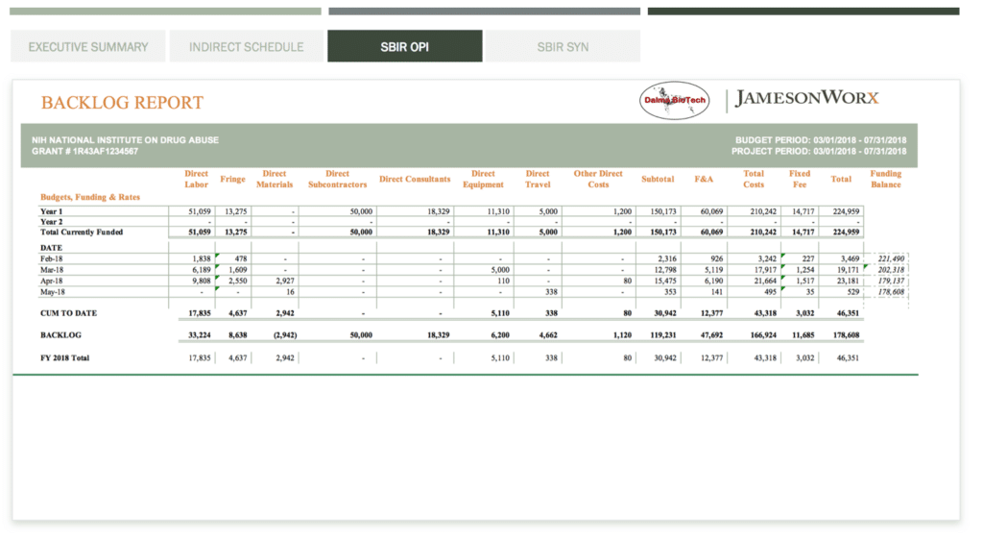Image resolution: width=983 pixels, height=539 pixels.
Task: Click backlog direct travel cell 4,662
Action: [x=548, y=335]
